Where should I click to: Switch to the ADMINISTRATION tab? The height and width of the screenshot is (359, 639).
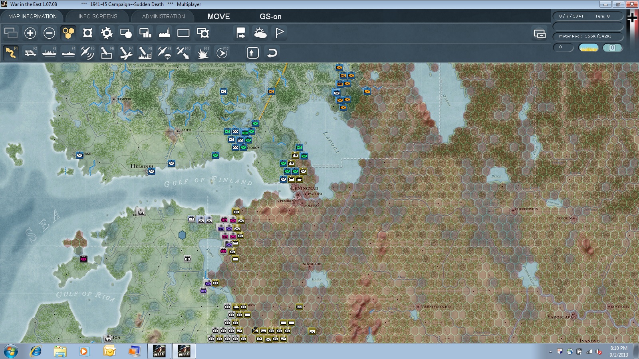point(163,16)
